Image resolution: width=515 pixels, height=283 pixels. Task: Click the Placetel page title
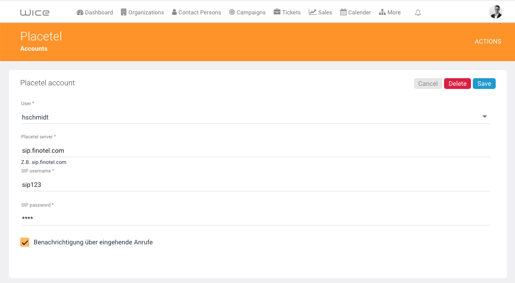[x=41, y=36]
